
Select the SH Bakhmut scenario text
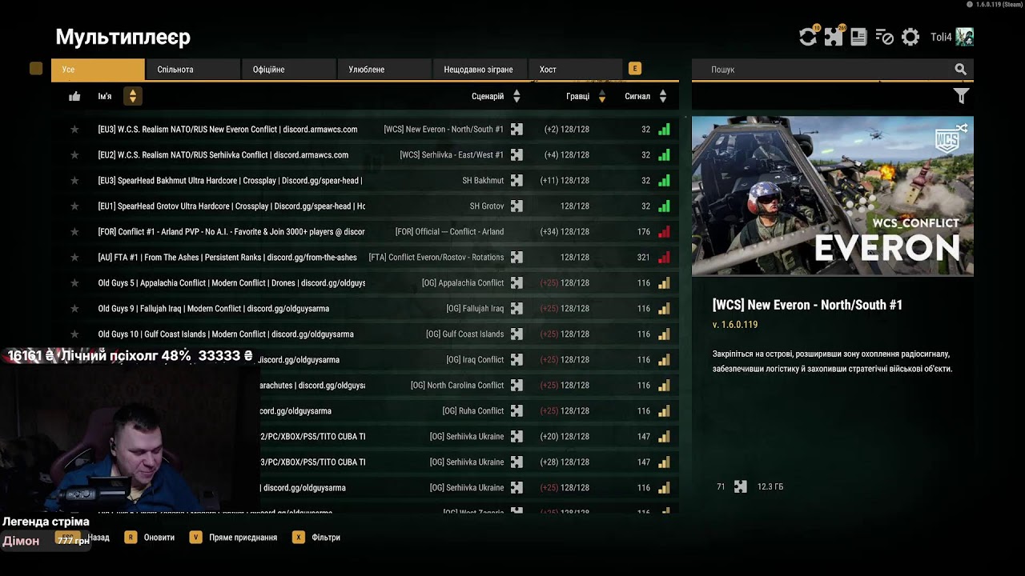click(483, 181)
